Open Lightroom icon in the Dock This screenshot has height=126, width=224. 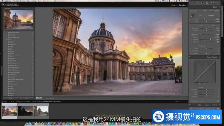coord(79,124)
